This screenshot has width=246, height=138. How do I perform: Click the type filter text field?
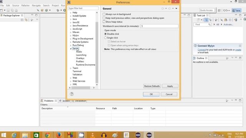pyautogui.click(x=83, y=8)
